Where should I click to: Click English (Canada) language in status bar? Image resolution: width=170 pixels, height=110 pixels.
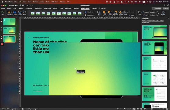pos(15,109)
